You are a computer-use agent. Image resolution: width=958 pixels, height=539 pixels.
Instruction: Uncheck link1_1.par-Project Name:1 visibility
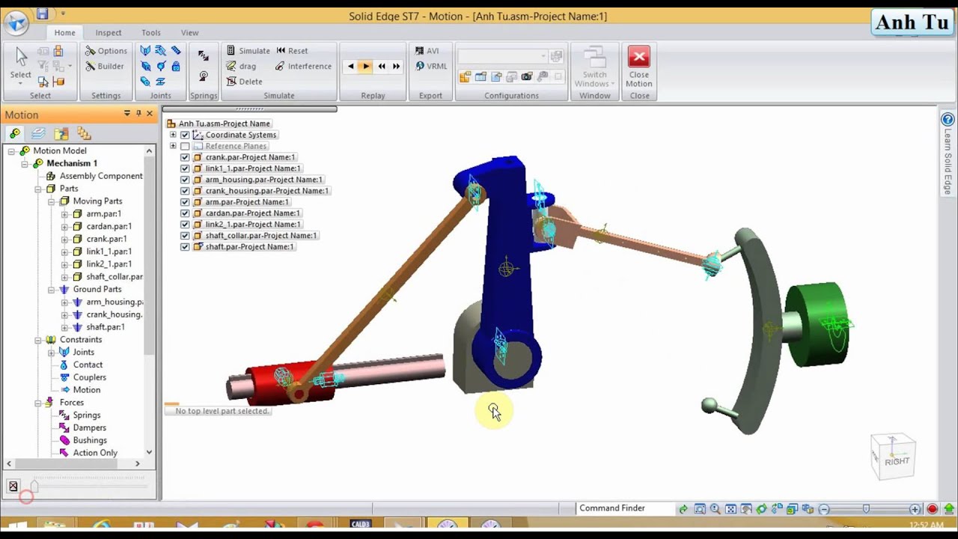(x=185, y=168)
